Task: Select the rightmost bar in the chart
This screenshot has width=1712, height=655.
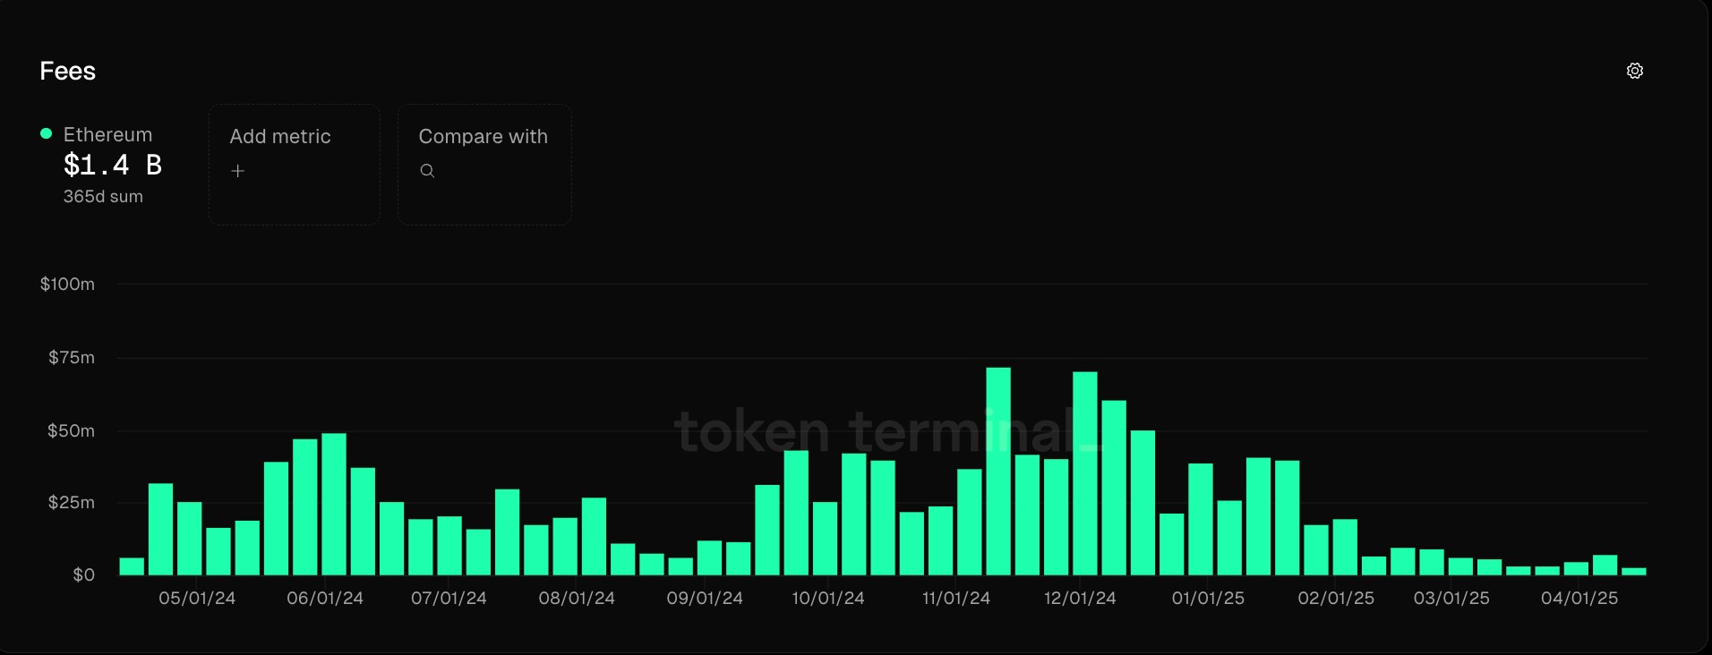Action: click(1633, 571)
